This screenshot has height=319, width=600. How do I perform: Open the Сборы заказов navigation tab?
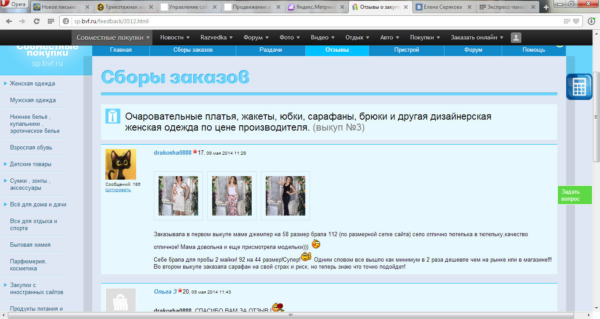point(193,50)
